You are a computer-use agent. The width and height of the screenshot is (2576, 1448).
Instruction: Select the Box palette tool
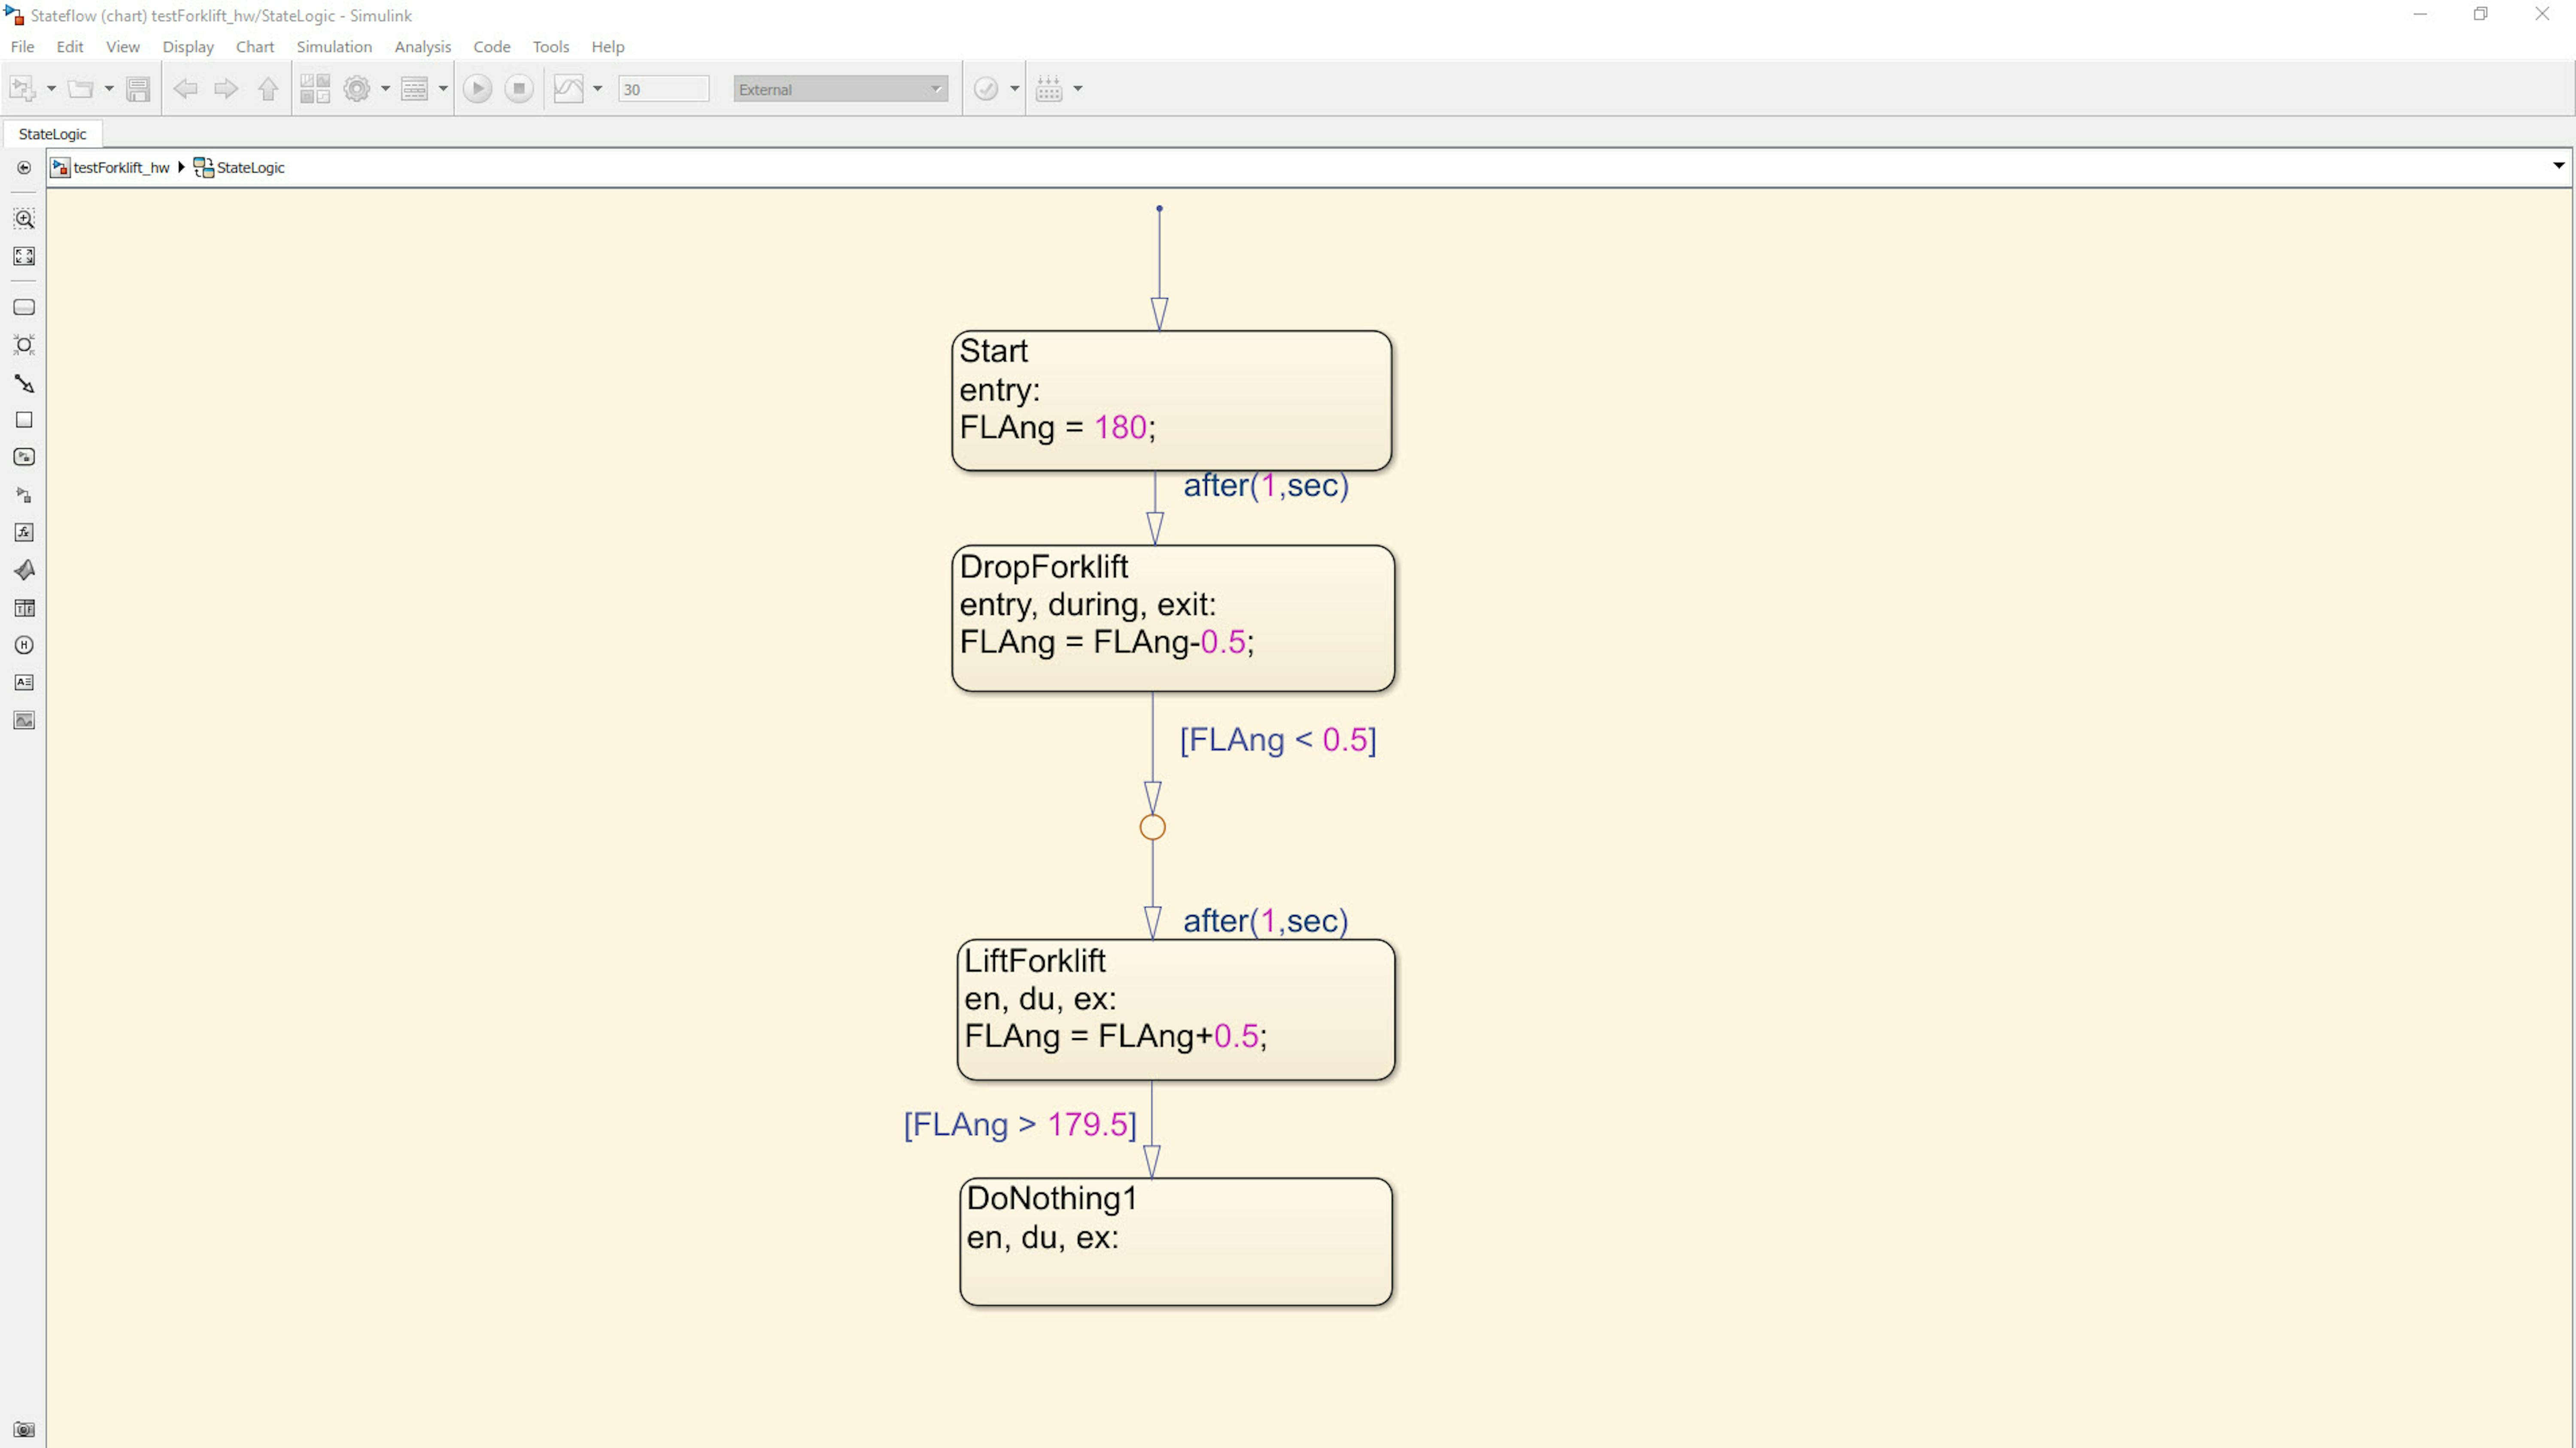[24, 420]
